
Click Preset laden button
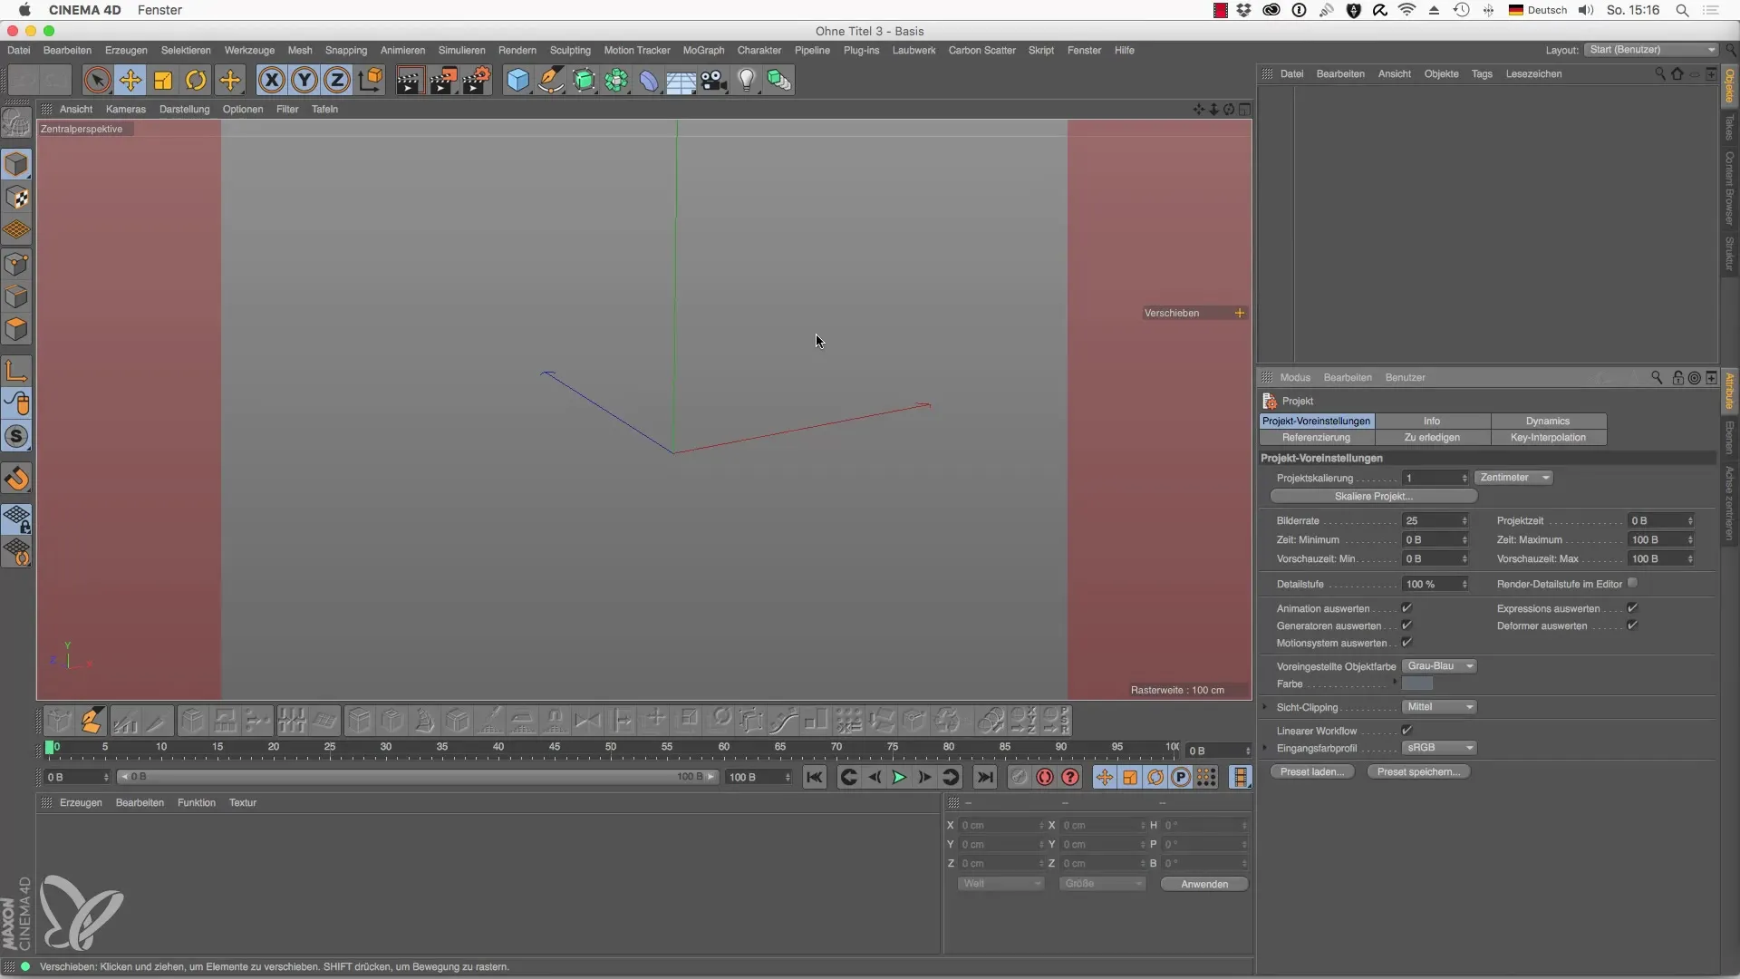(1312, 772)
